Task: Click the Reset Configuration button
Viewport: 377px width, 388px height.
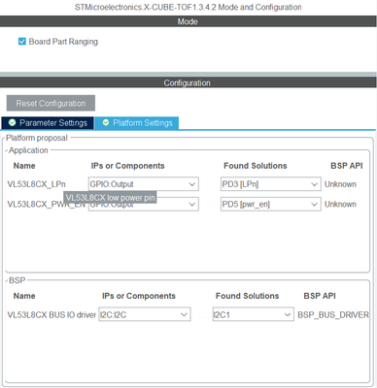Action: 51,103
